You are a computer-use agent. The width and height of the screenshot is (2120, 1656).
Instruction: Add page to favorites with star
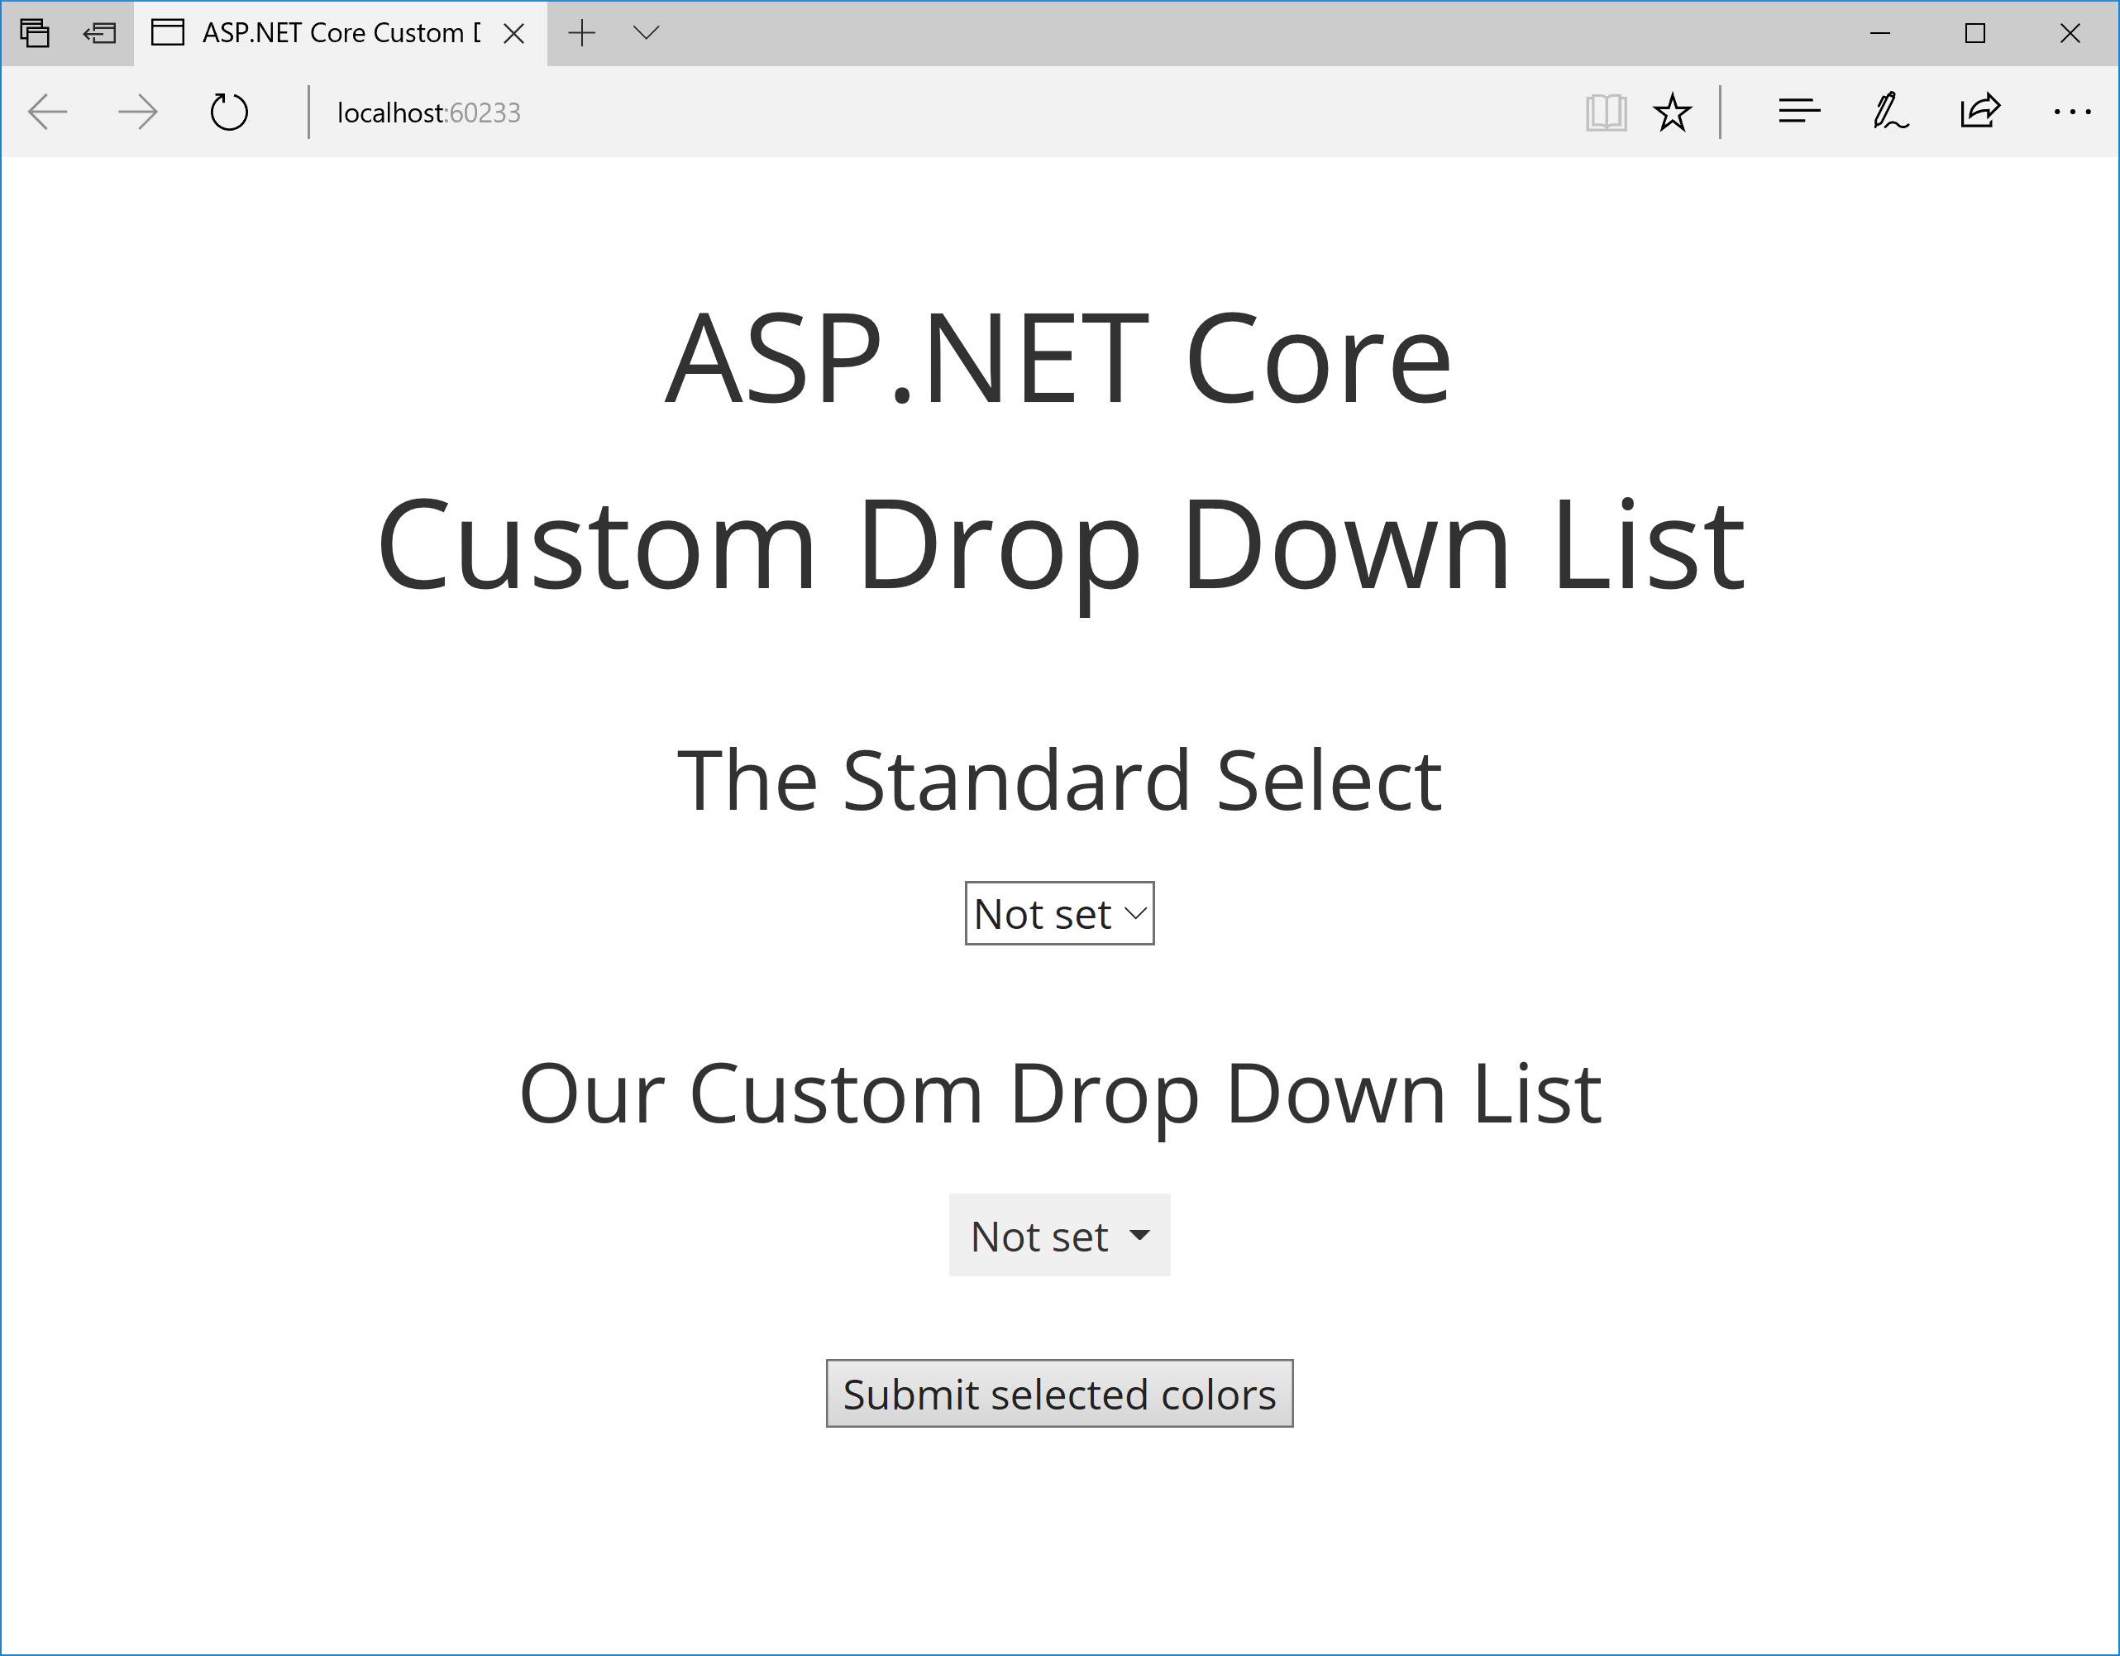coord(1672,112)
